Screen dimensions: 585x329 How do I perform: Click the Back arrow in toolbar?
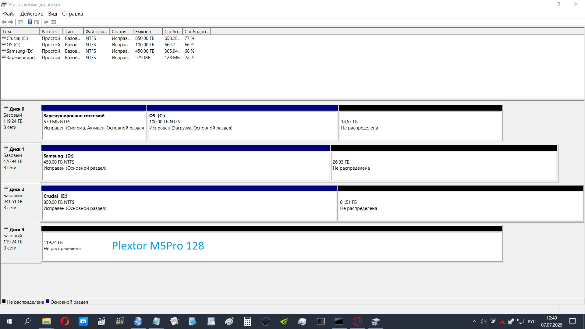pyautogui.click(x=4, y=22)
